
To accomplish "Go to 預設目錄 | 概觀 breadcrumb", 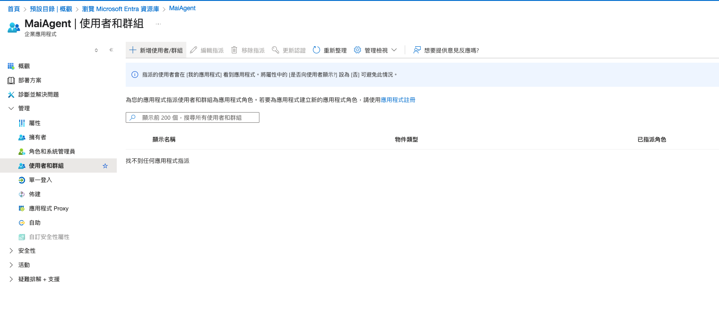I will (51, 9).
